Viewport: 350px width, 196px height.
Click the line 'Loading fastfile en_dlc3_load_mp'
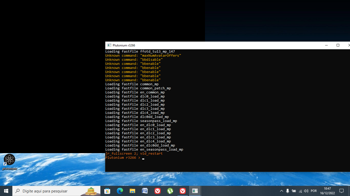click(138, 137)
